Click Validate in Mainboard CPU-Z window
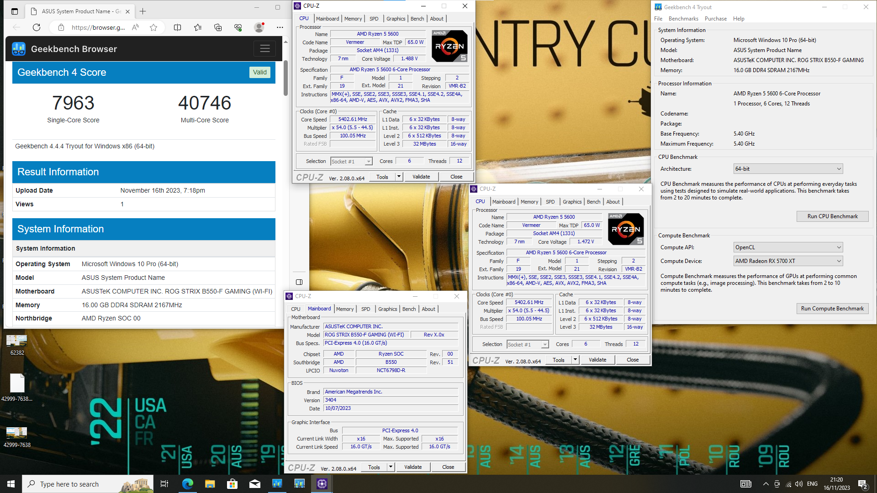 [413, 467]
